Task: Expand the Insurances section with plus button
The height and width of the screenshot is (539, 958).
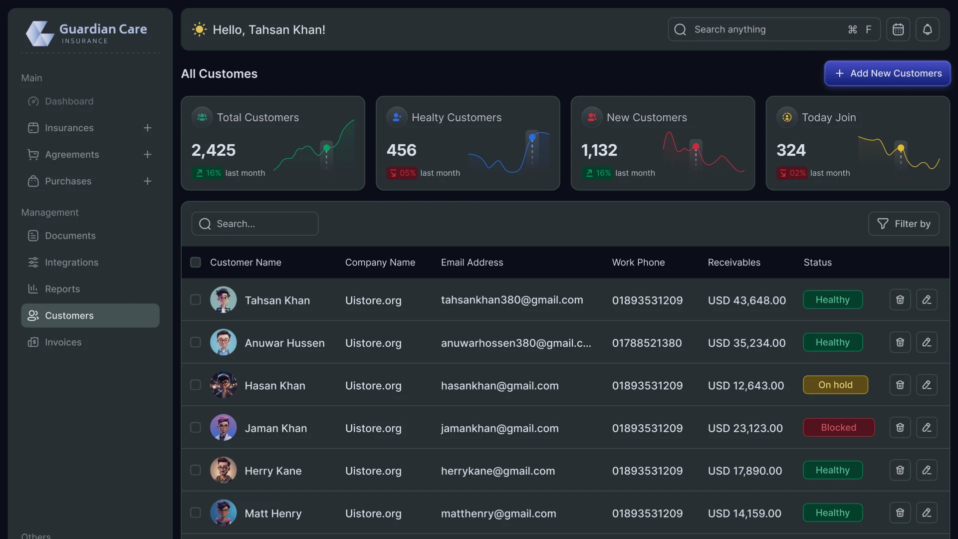Action: pos(147,128)
